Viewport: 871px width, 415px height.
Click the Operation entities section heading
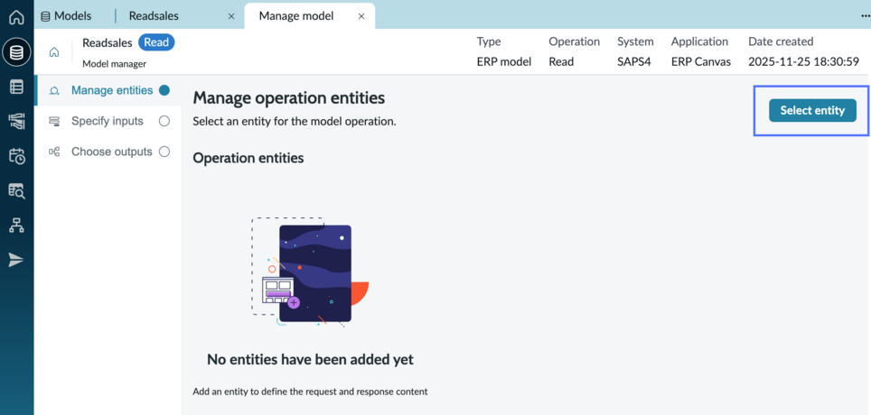pyautogui.click(x=248, y=158)
